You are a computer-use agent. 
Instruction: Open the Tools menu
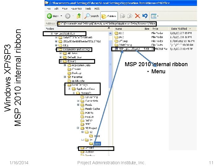(x=88, y=9)
